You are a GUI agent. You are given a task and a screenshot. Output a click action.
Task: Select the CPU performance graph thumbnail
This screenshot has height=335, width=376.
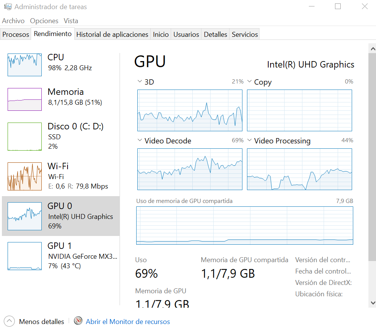pyautogui.click(x=25, y=64)
